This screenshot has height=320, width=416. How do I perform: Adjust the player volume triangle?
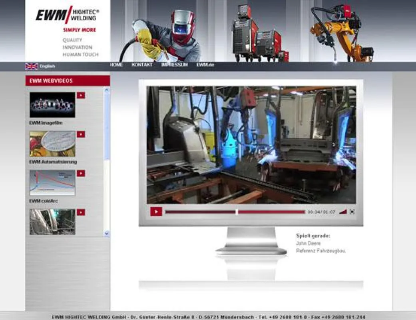click(343, 212)
